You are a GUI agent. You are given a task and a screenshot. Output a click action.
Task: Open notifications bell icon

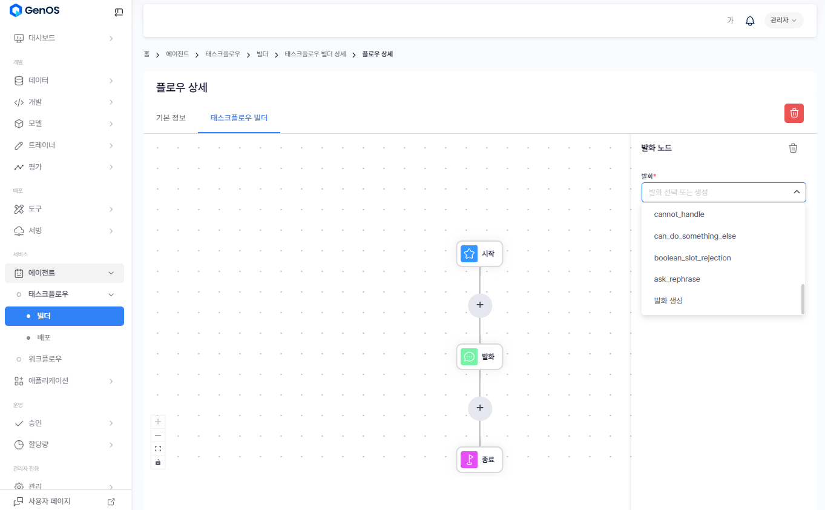click(x=749, y=21)
